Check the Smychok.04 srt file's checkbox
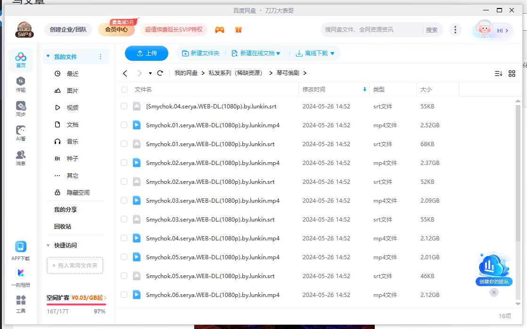The image size is (527, 329). (124, 107)
